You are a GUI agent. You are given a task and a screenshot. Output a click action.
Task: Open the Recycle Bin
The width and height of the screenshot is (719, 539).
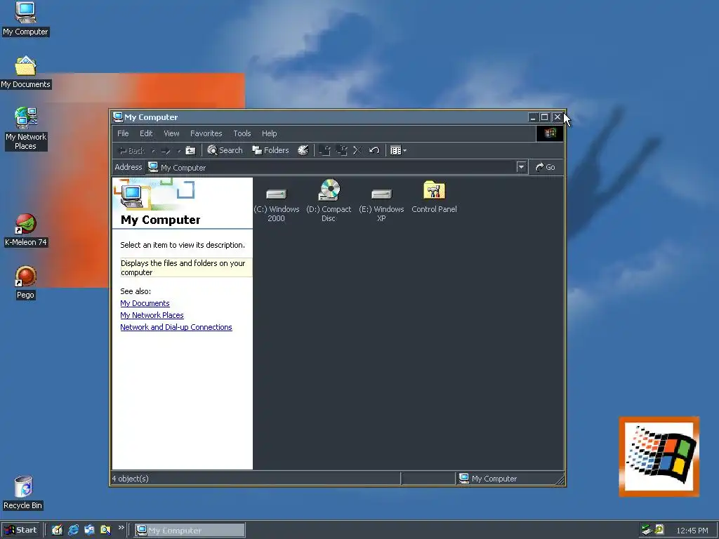click(x=23, y=493)
